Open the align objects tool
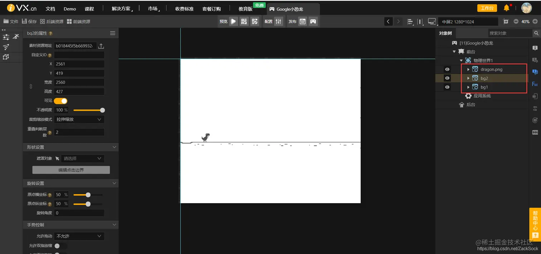541x254 pixels. click(410, 22)
